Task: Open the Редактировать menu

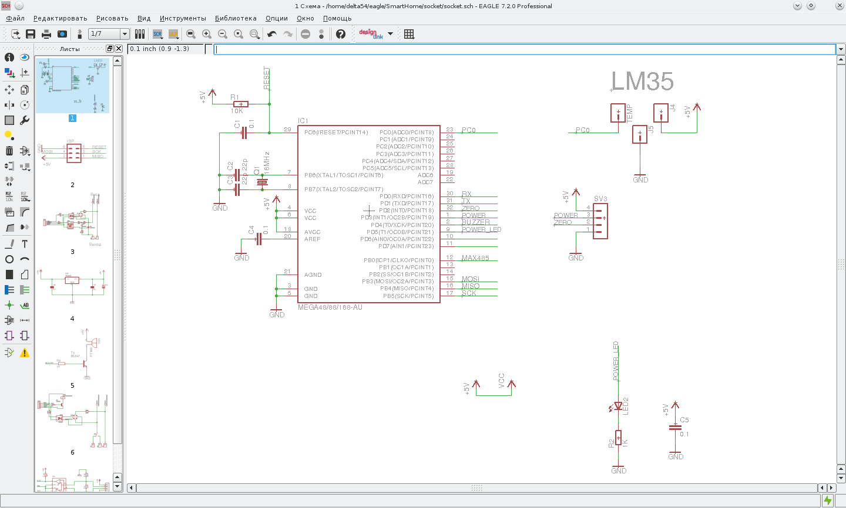Action: pos(61,18)
